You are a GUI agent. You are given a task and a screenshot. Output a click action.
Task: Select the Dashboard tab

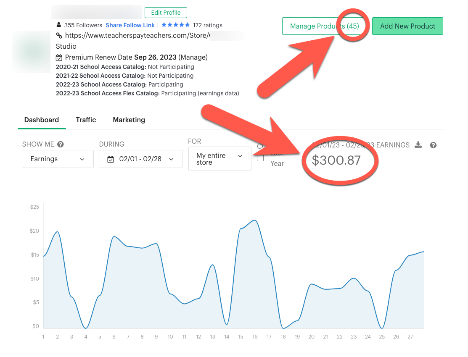(42, 120)
